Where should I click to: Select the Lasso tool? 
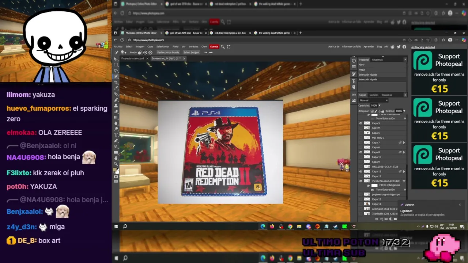click(116, 70)
